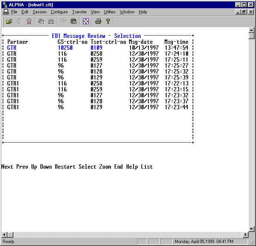
Task: Click the Open folder toolbar icon
Action: [x=9, y=21]
